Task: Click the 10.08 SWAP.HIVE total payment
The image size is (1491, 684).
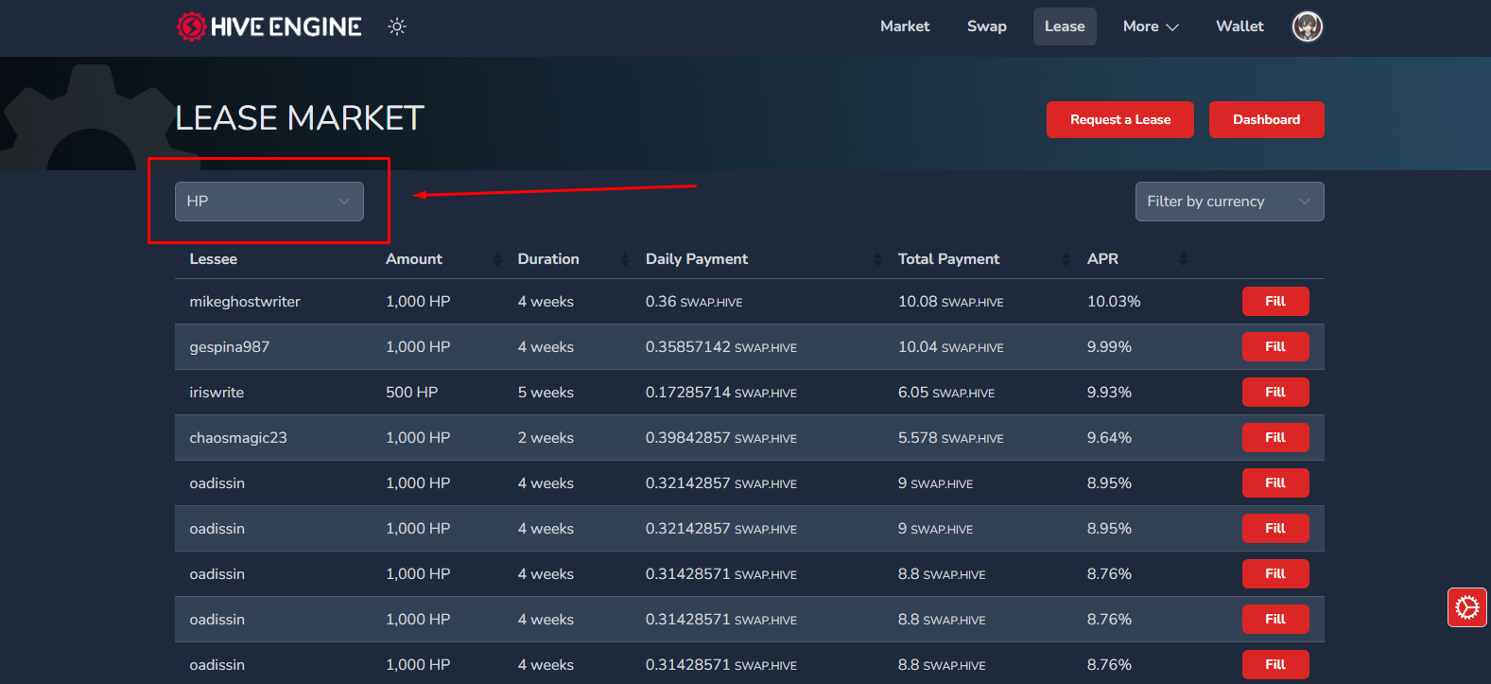Action: (951, 302)
